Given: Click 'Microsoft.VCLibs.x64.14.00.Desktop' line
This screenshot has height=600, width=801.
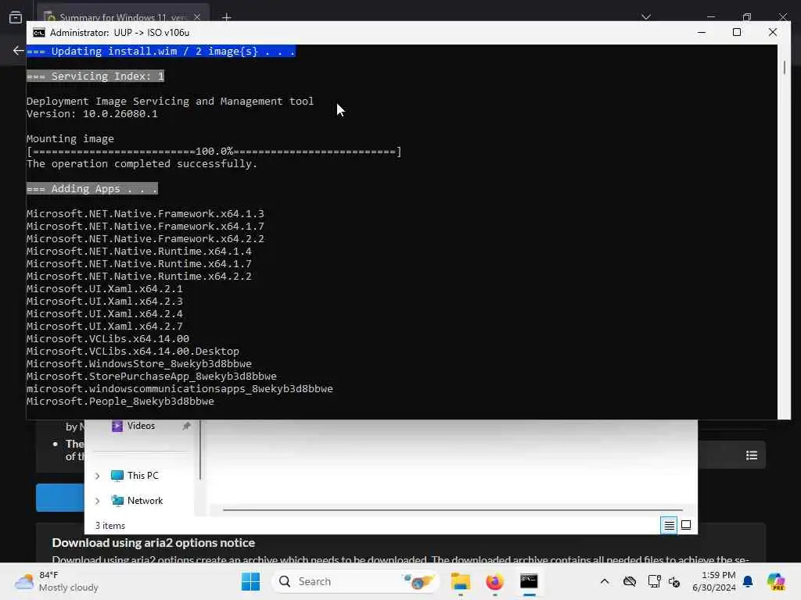Looking at the screenshot, I should (x=133, y=351).
